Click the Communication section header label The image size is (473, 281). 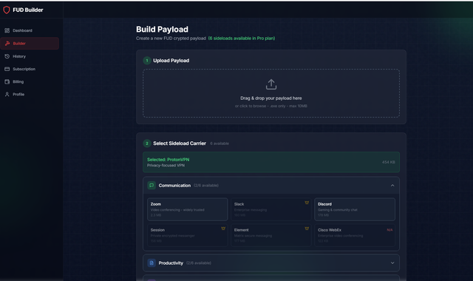[x=174, y=186]
